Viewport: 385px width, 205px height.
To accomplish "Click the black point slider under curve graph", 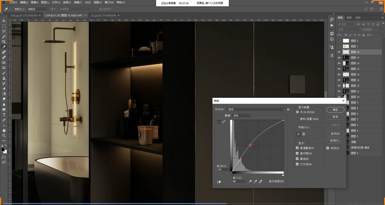I will [233, 175].
